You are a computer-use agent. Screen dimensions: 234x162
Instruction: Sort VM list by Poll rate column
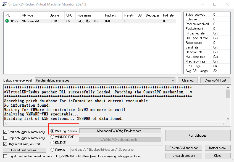click(x=169, y=15)
